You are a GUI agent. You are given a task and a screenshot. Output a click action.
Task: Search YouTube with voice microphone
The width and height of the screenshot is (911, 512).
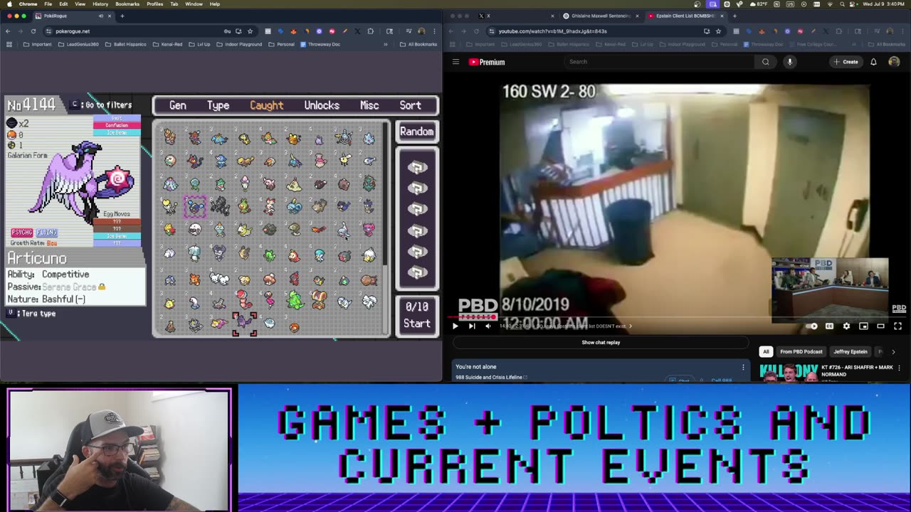tap(789, 62)
